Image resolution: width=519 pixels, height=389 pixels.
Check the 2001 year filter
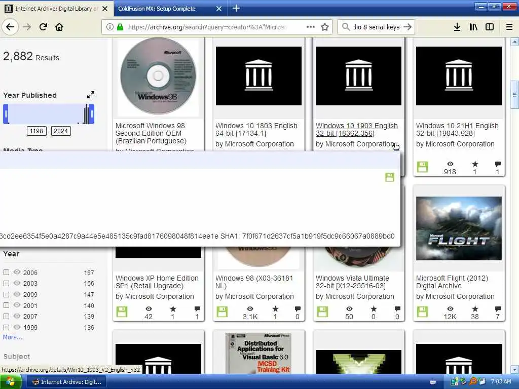click(6, 305)
